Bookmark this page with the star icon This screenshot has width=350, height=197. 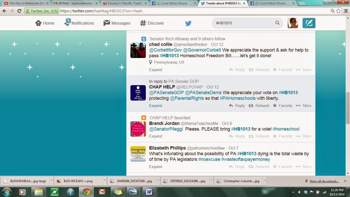click(x=338, y=11)
